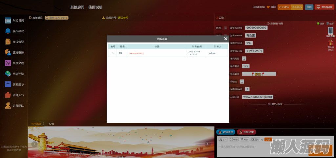
Task: Click the 彩条 ribbon tool
Action: click(244, 139)
